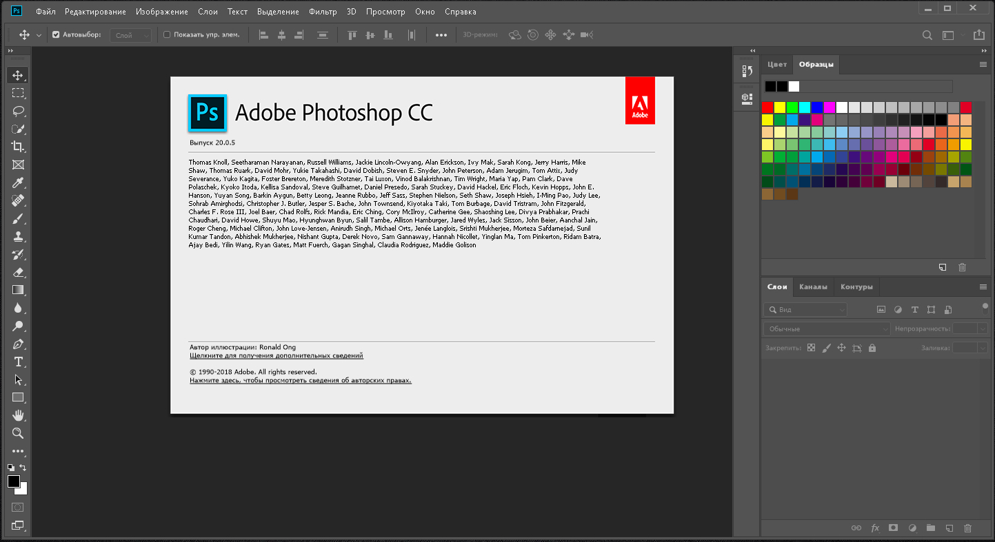Switch to the Цвет tab

pyautogui.click(x=777, y=64)
